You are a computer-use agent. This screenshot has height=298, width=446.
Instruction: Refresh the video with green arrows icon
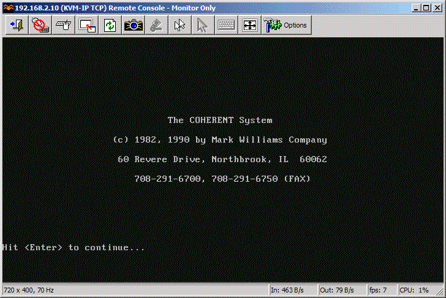pyautogui.click(x=110, y=25)
